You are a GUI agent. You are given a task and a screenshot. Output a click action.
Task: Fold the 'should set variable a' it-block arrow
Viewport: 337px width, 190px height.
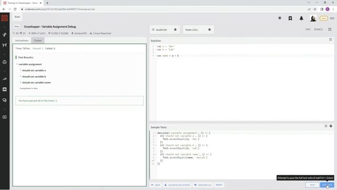[x=156, y=136]
